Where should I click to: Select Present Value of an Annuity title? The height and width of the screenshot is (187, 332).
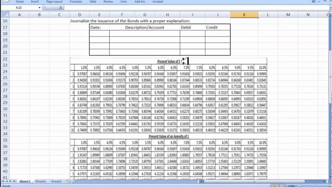point(169,136)
